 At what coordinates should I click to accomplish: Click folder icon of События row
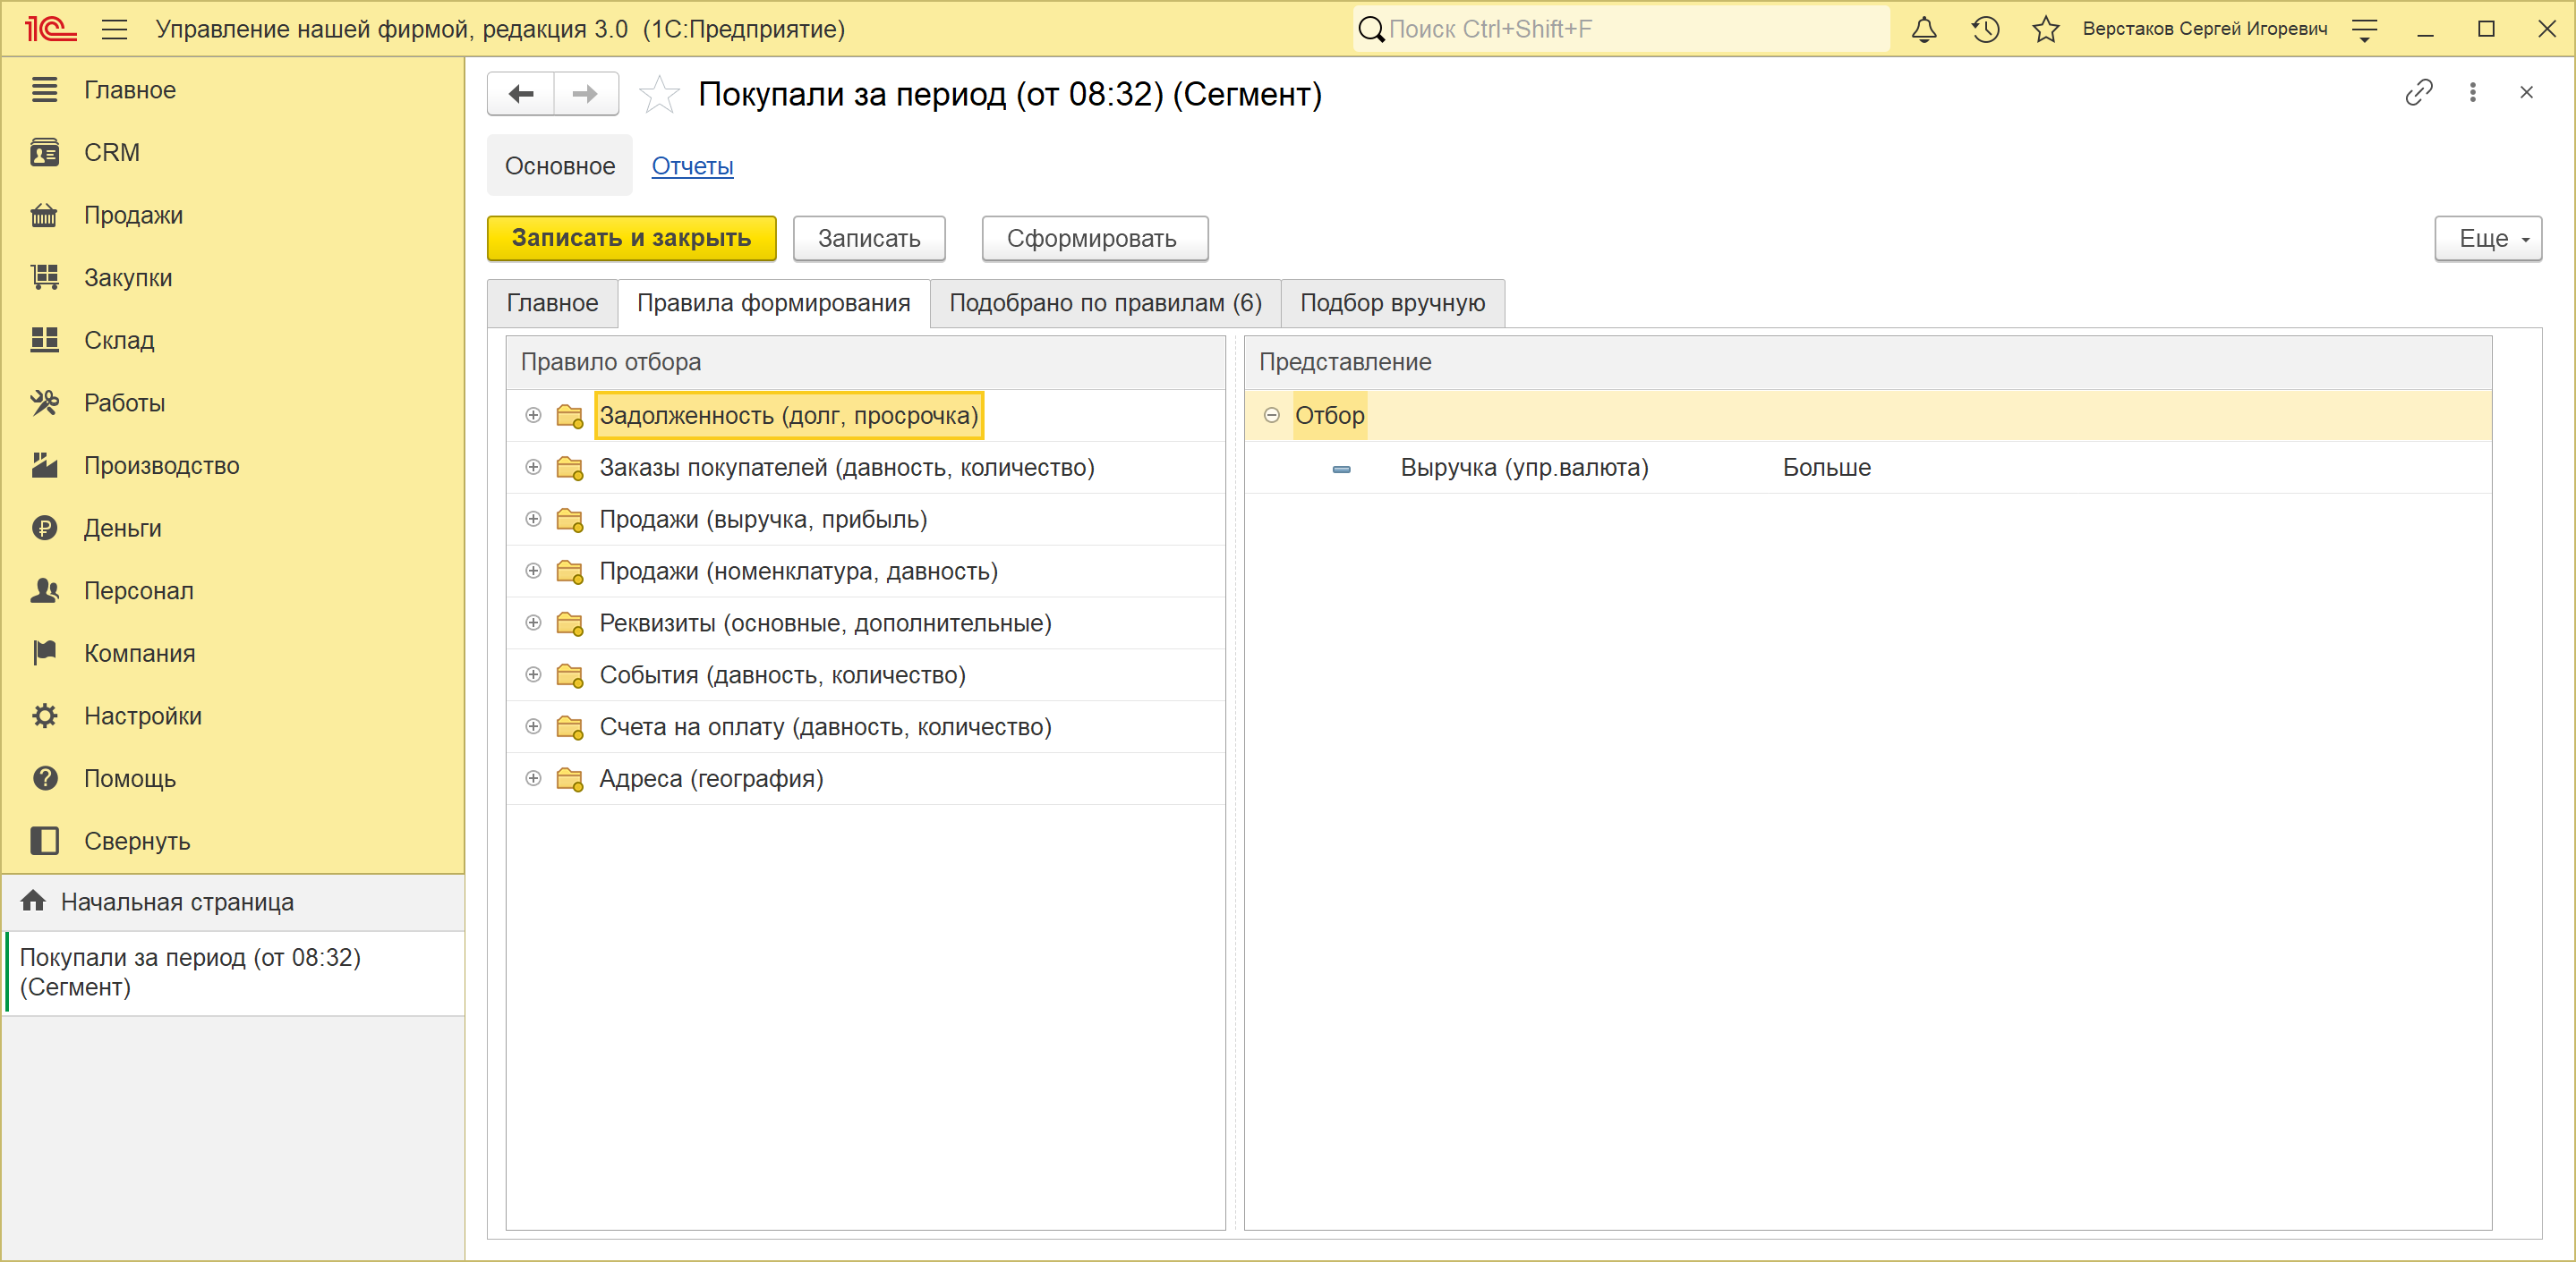[x=569, y=676]
